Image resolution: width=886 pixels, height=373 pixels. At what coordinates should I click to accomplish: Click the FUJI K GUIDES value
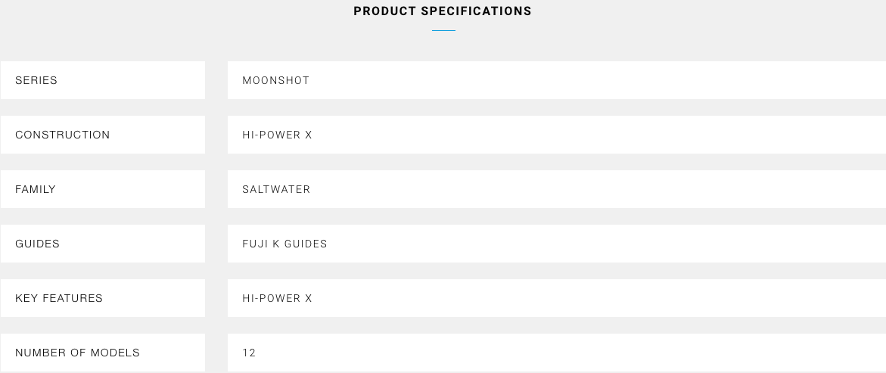(284, 244)
